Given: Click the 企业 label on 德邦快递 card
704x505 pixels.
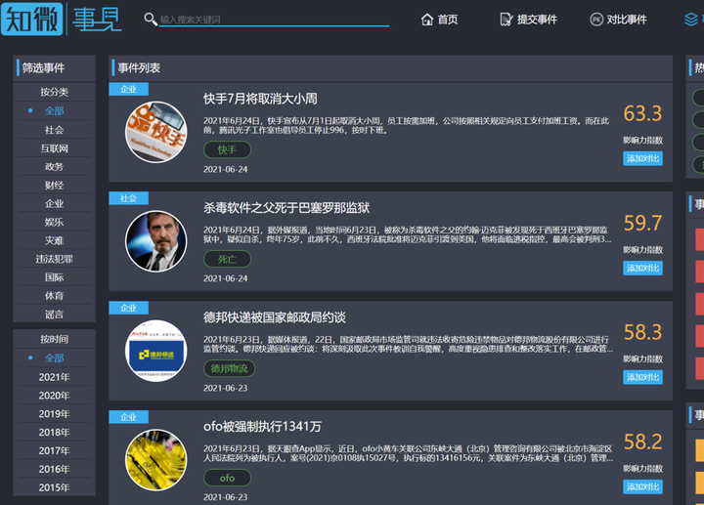Looking at the screenshot, I should [x=128, y=308].
